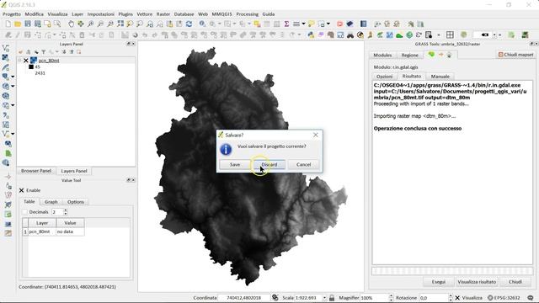Open statistics with the Sigma icon
539x303 pixels.
point(286,24)
